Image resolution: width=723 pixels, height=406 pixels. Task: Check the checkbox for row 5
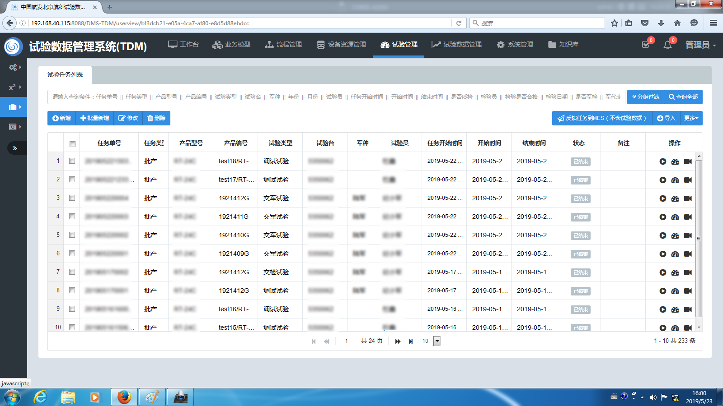72,235
